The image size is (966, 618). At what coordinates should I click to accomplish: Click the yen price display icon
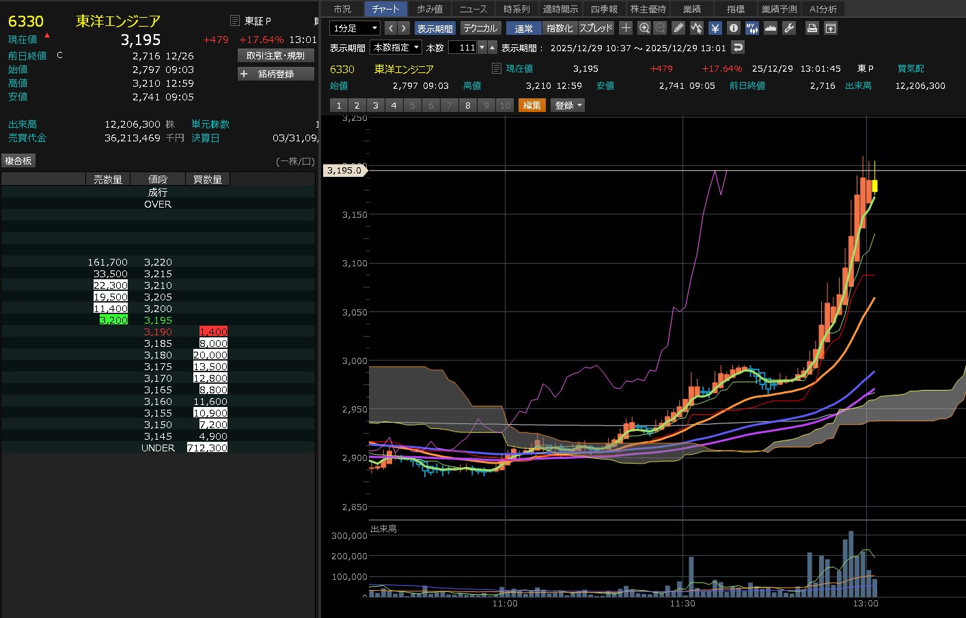pos(715,28)
